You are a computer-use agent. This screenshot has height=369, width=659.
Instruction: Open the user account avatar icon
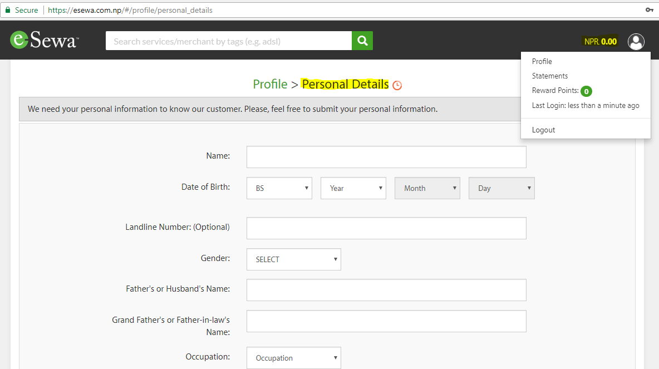point(636,41)
